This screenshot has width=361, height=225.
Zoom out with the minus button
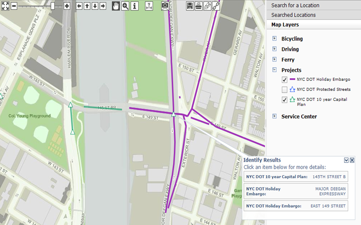pos(14,6)
